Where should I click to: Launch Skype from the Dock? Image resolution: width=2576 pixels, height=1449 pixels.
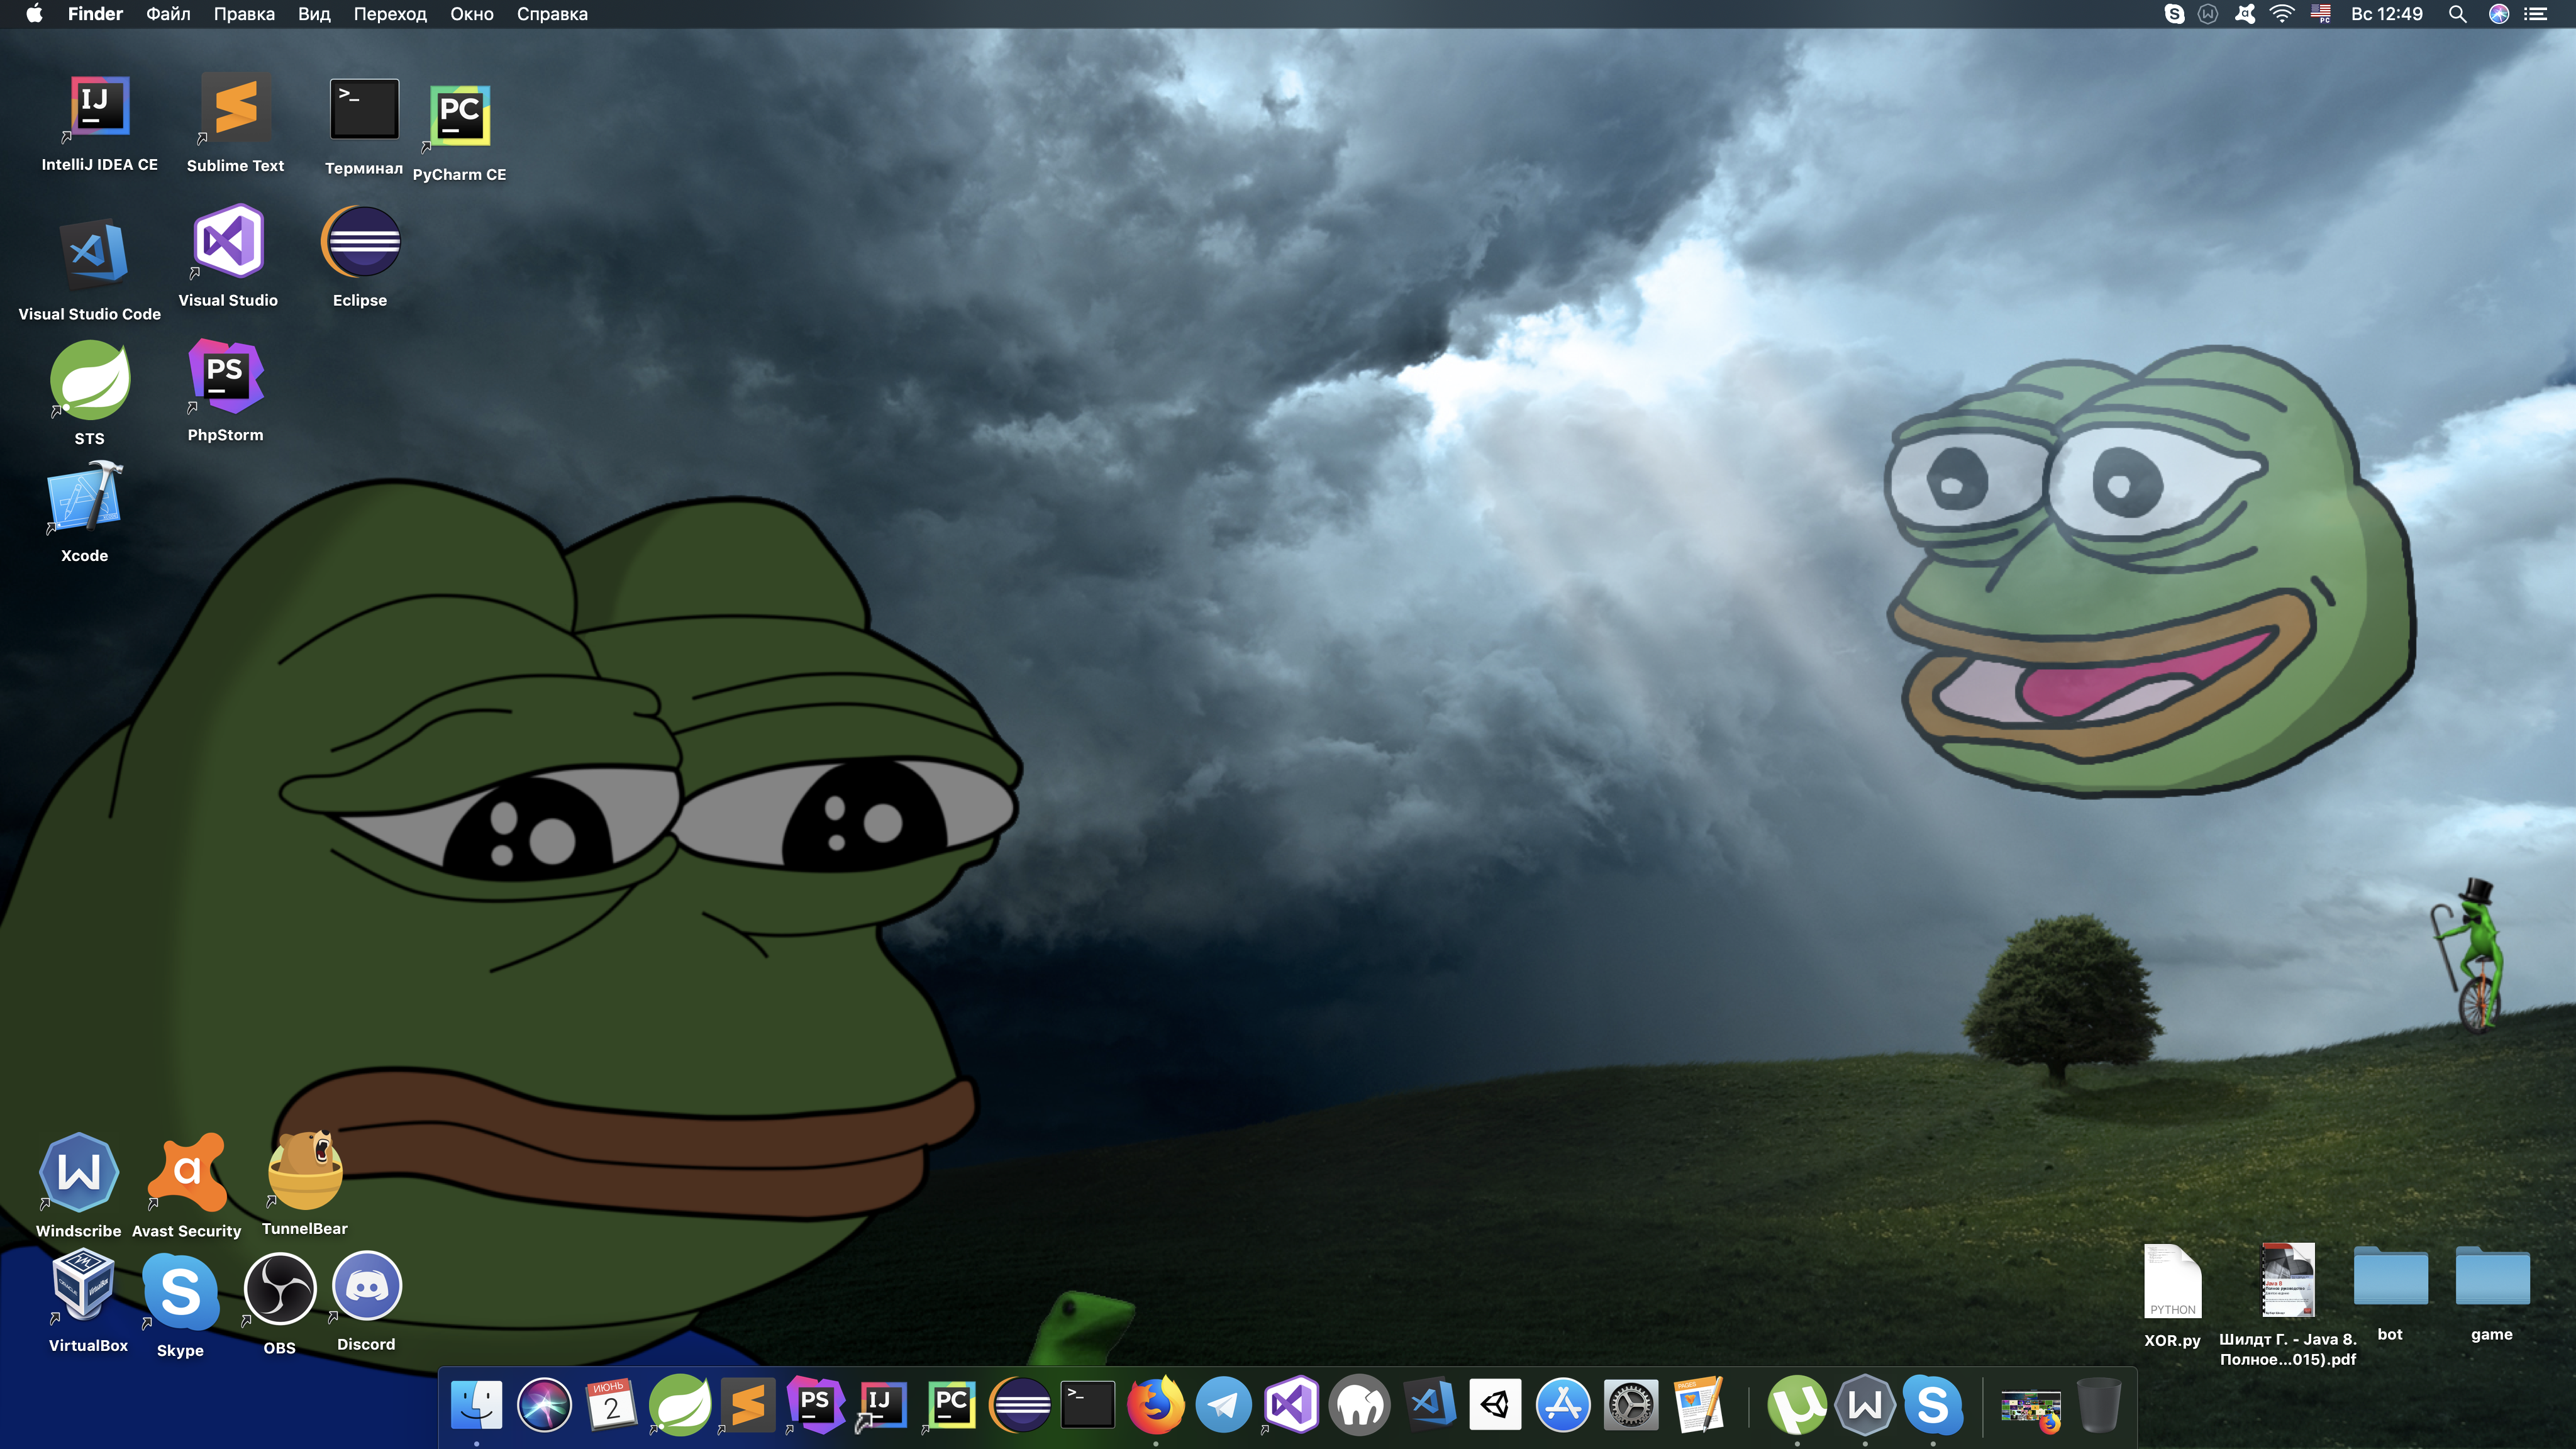click(1932, 1405)
